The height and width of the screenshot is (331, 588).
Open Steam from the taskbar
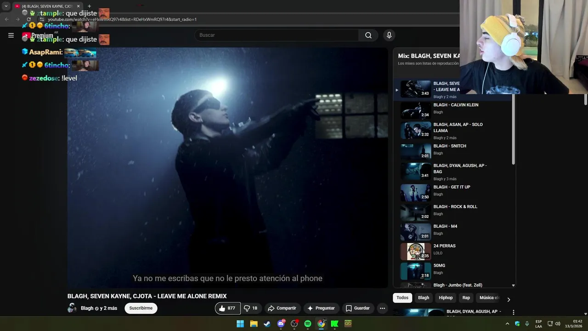[267, 324]
